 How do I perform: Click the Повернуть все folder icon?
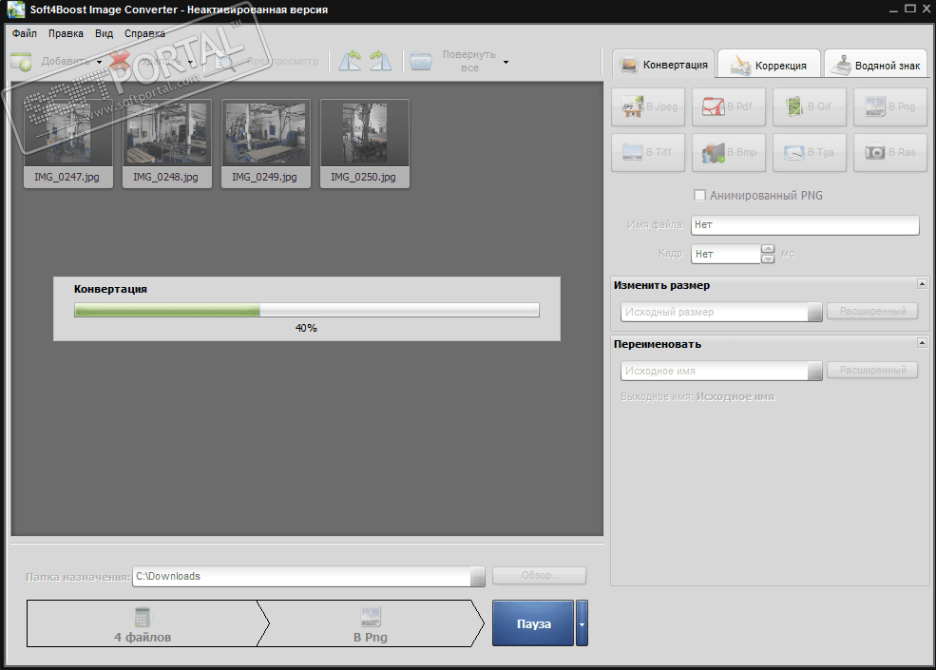(x=421, y=61)
